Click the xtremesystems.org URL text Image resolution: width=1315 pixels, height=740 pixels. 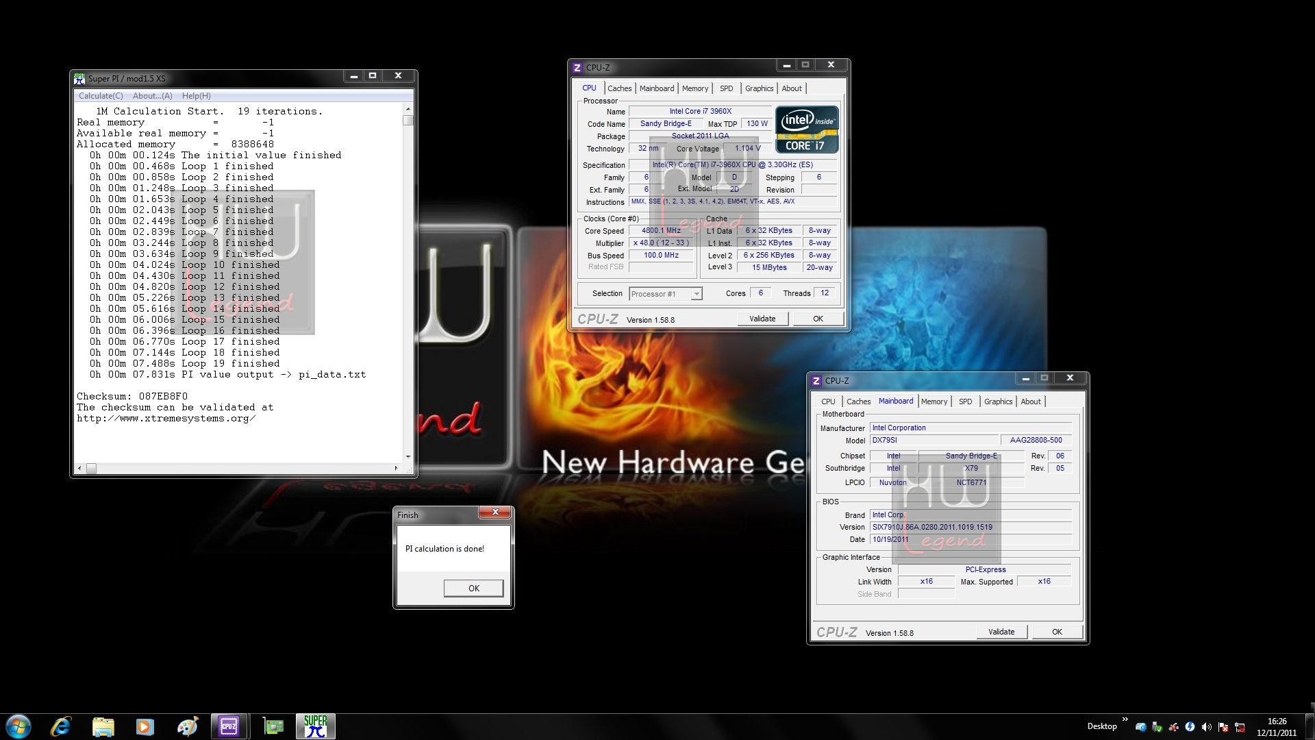[x=166, y=419]
